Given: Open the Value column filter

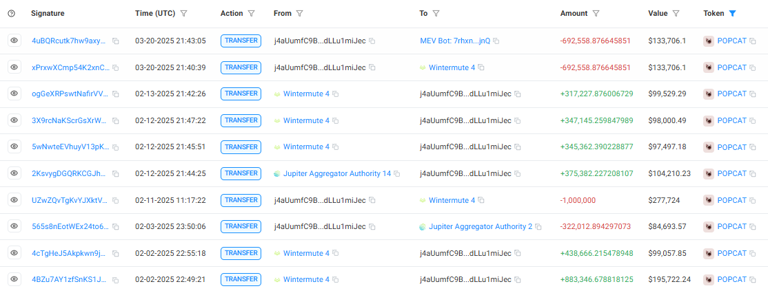Looking at the screenshot, I should tap(676, 13).
